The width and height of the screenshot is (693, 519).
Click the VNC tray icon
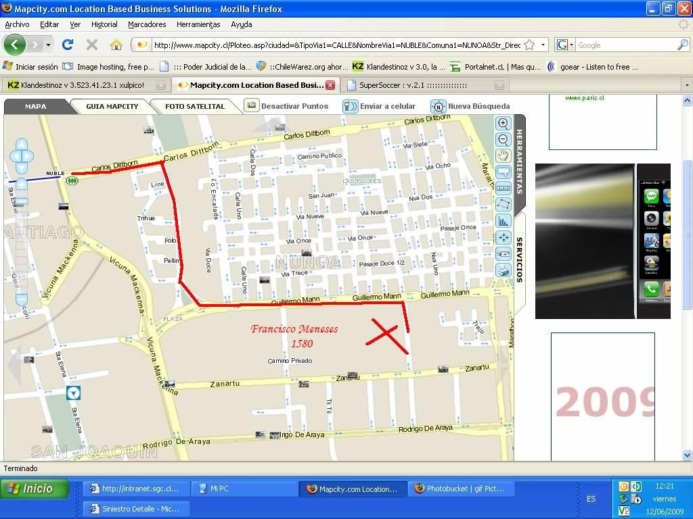point(623,511)
